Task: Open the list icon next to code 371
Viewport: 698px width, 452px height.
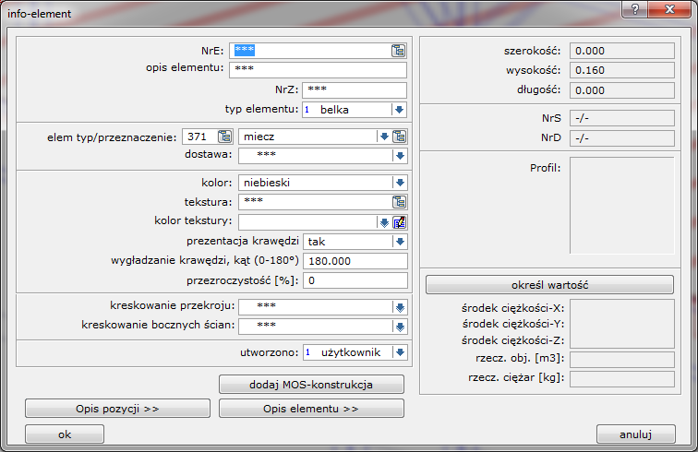Action: pyautogui.click(x=224, y=137)
